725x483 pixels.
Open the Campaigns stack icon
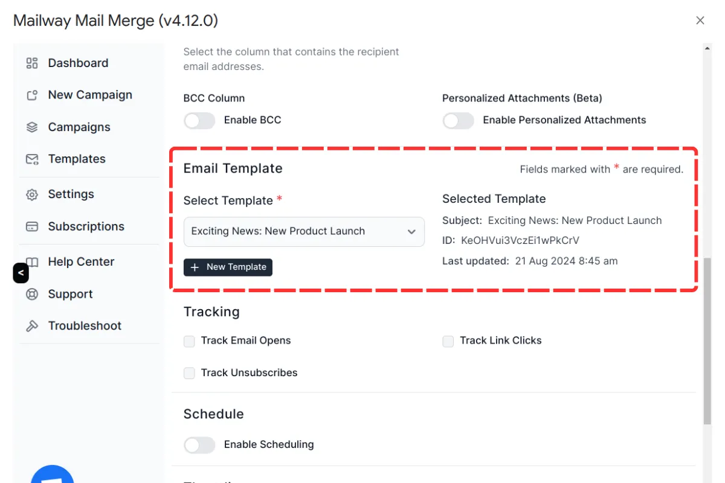(33, 127)
